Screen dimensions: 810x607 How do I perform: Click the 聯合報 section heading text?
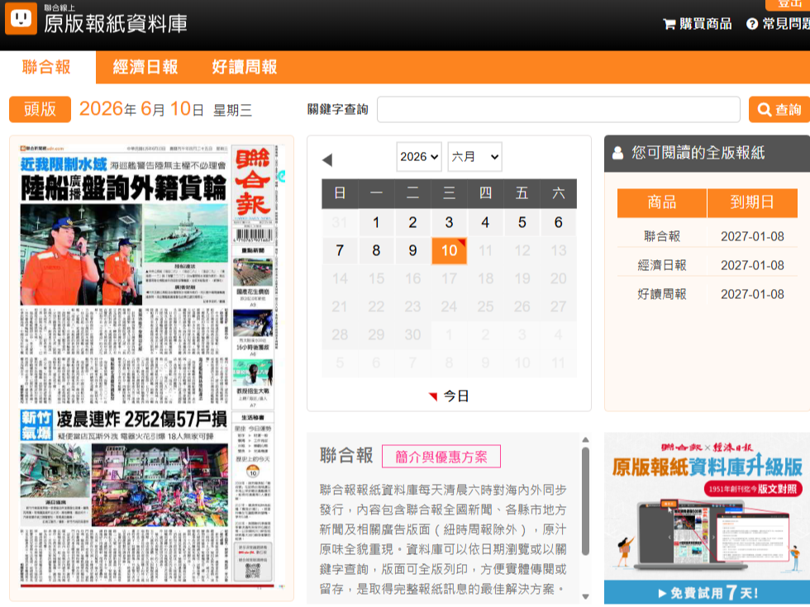pyautogui.click(x=346, y=456)
